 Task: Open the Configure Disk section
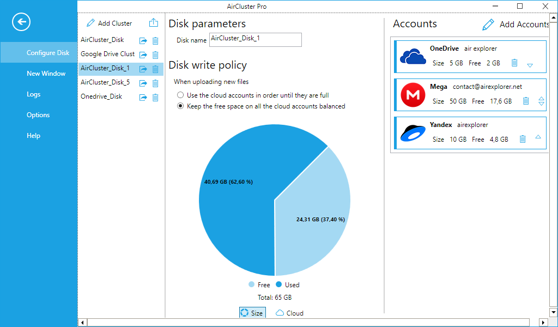point(39,53)
